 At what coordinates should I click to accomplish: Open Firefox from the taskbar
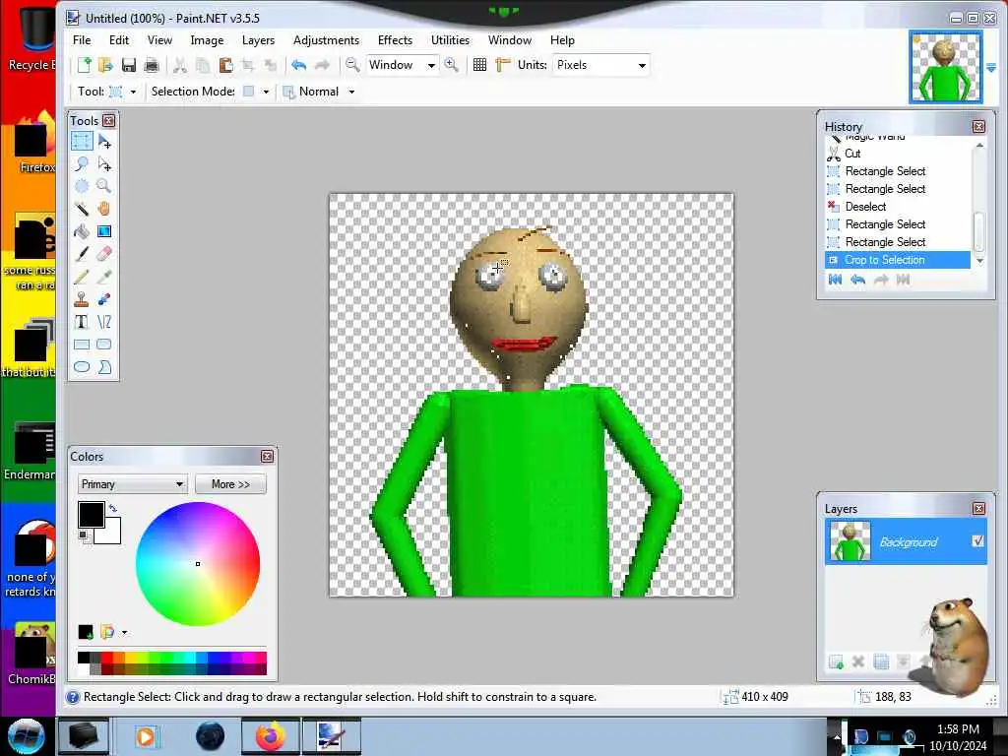coord(270,735)
